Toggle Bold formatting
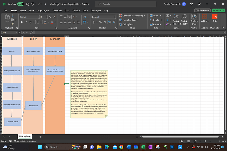 [22, 22]
